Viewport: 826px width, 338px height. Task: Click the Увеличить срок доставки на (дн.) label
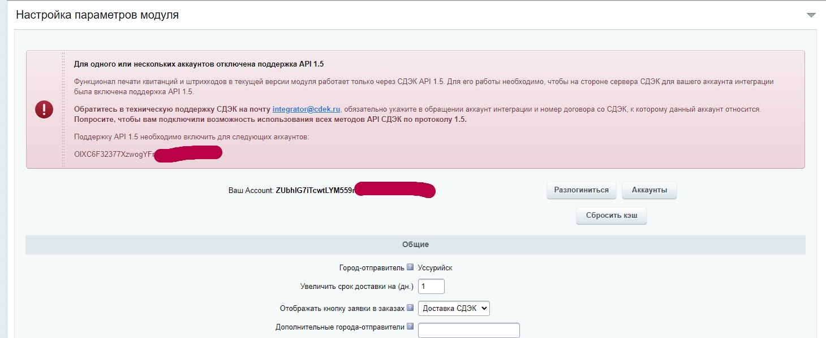[357, 287]
